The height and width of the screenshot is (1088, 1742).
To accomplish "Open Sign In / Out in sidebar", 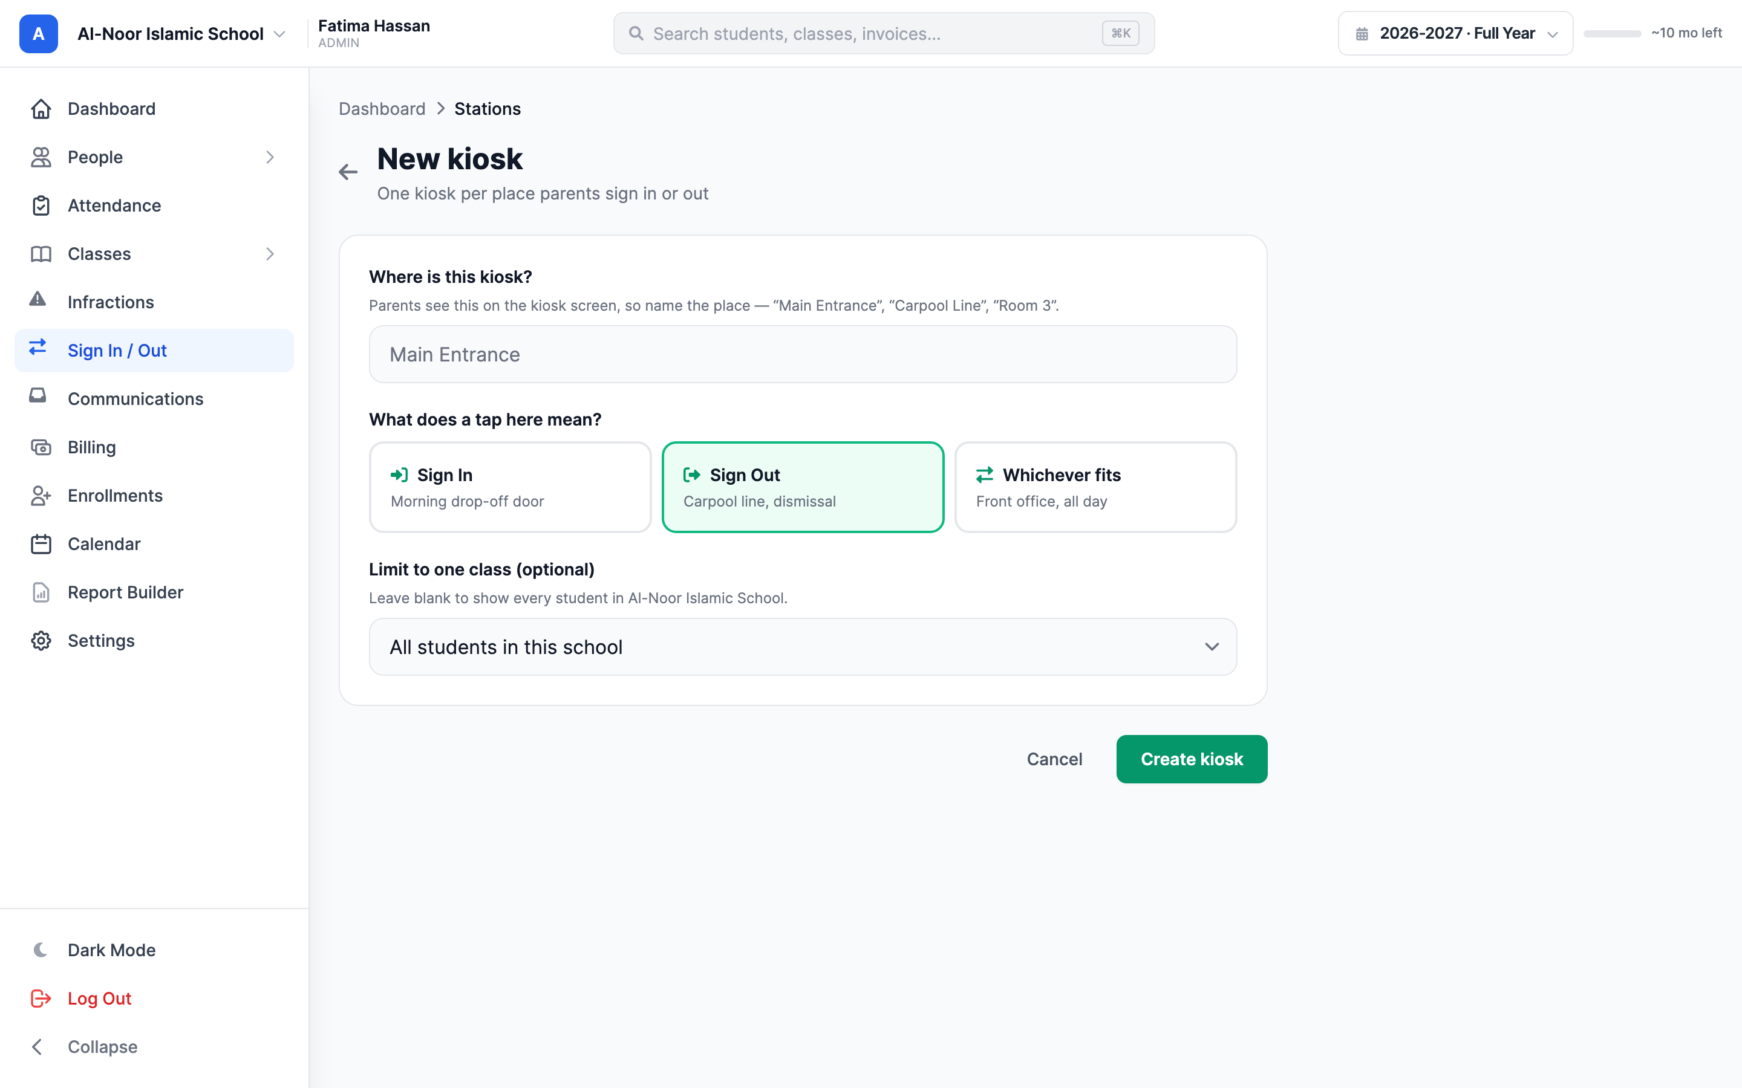I will pos(154,351).
